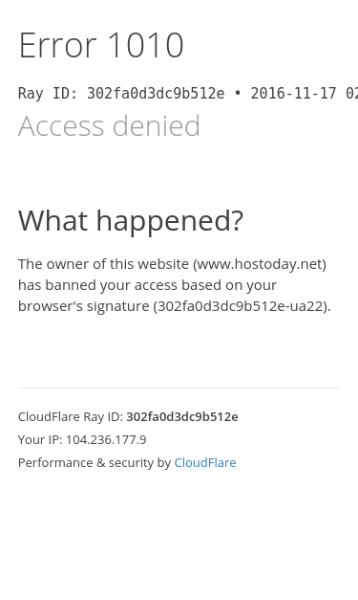This screenshot has height=600, width=358.
Task: Click the horizontal divider above footer
Action: [179, 388]
